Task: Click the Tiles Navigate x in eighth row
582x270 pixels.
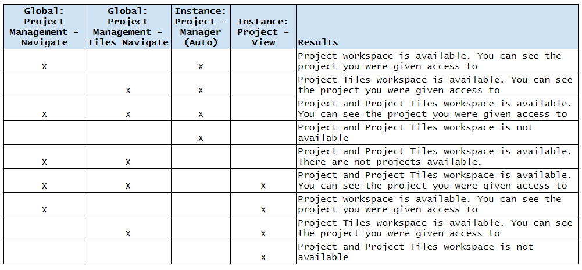Action: pos(128,233)
